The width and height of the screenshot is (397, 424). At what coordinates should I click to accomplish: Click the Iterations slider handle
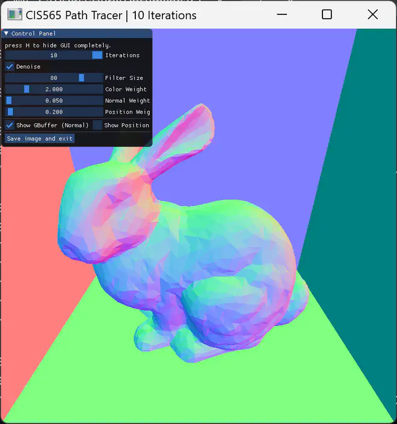(x=97, y=55)
